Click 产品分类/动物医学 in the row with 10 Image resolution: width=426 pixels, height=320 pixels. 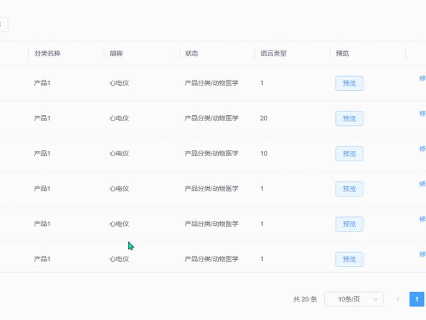point(211,153)
